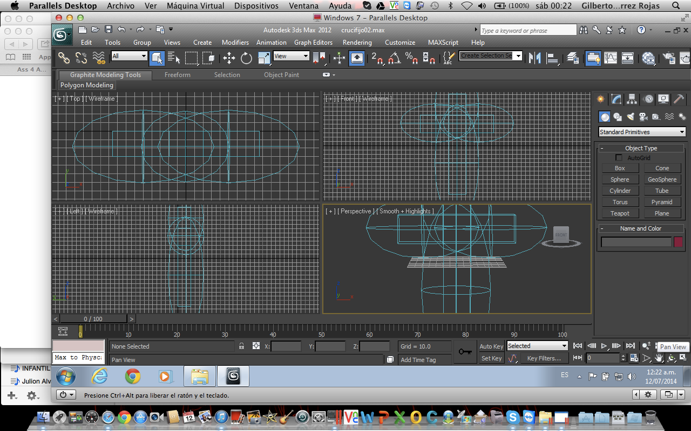Click the Select and Manipulate icon
Viewport: 691px width, 431px height.
tap(339, 57)
